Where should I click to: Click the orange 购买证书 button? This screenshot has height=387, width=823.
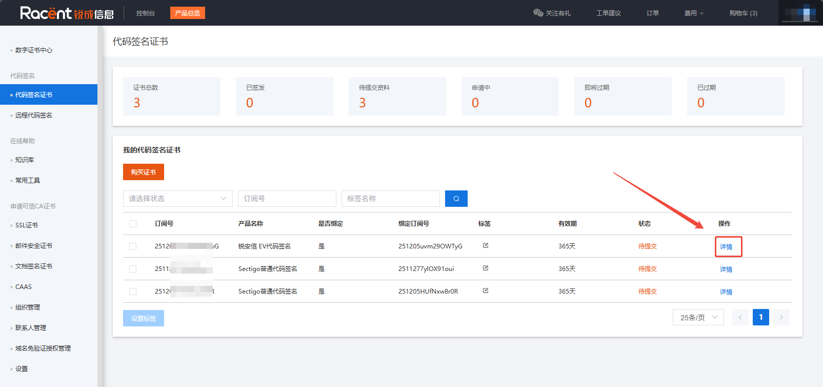click(x=143, y=172)
